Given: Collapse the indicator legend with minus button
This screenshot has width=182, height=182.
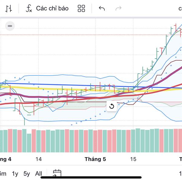Looking at the screenshot, I should point(10,26).
